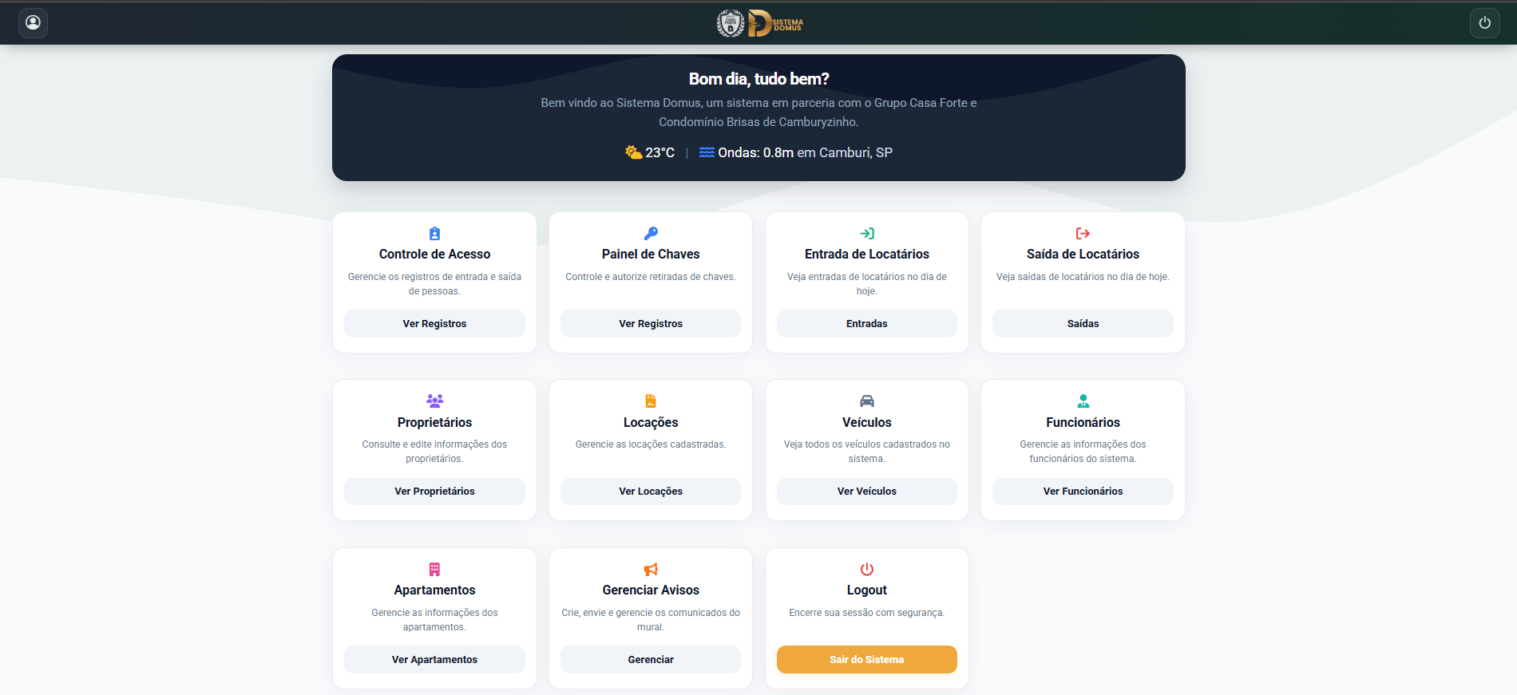Click the Ondas: 0.8m em Camburi text
This screenshot has height=695, width=1517.
click(x=805, y=152)
